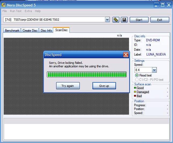Click the Nero DiscSpeed title bar icon
The image size is (173, 143).
coord(4,5)
